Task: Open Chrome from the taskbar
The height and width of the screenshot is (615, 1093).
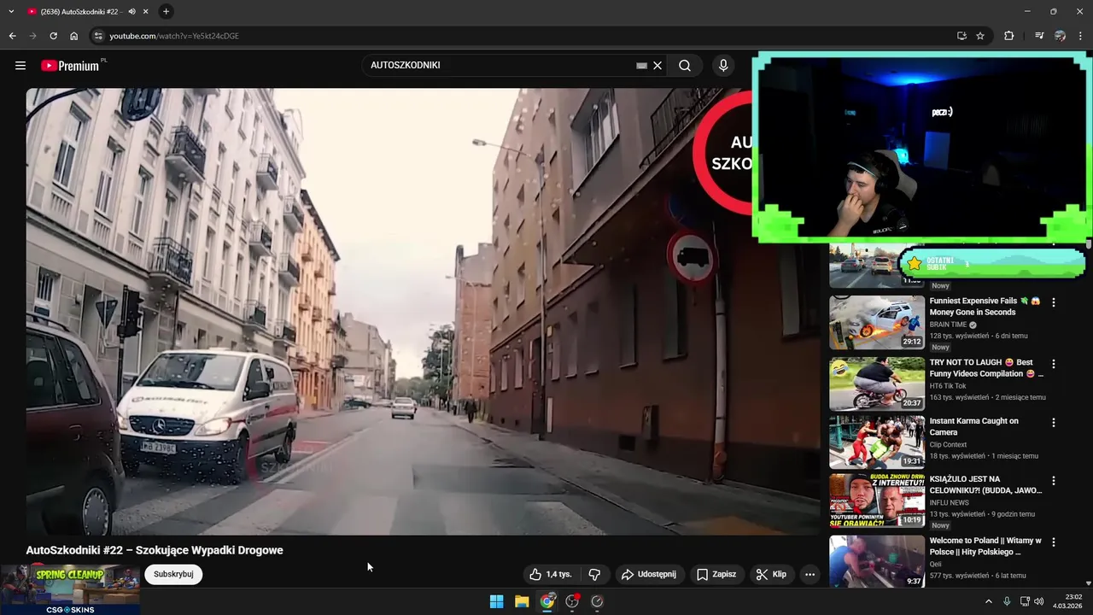Action: (547, 601)
